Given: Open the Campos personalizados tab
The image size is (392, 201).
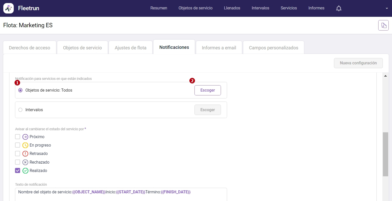Looking at the screenshot, I should (x=273, y=47).
